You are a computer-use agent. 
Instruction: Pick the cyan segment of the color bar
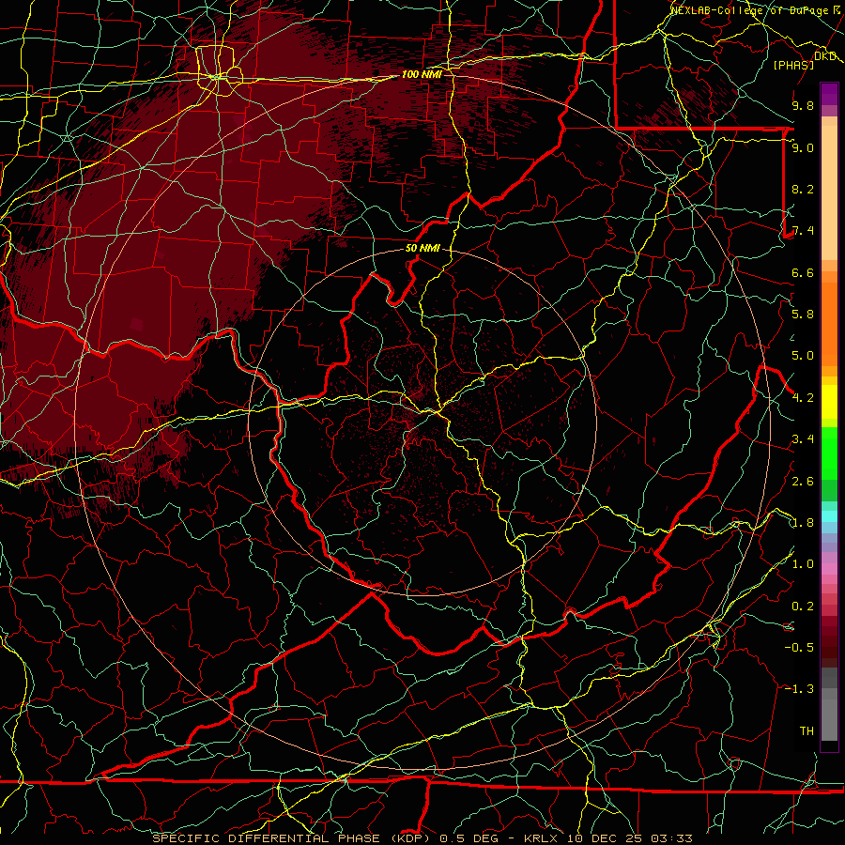pyautogui.click(x=829, y=515)
